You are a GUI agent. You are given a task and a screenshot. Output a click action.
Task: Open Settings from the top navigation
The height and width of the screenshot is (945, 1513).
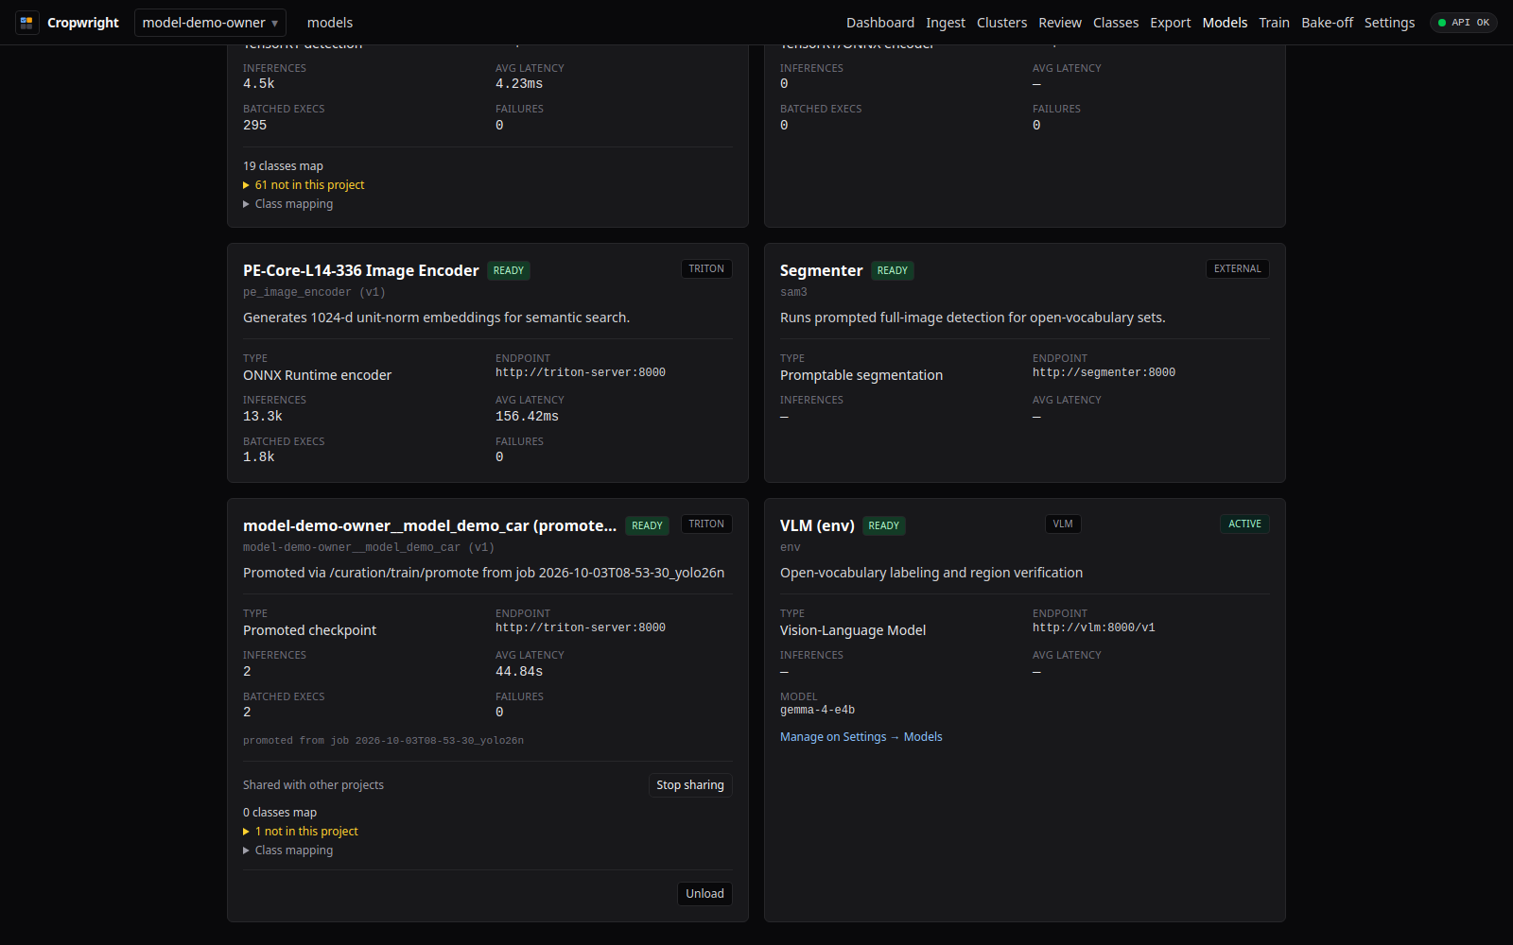coord(1389,23)
